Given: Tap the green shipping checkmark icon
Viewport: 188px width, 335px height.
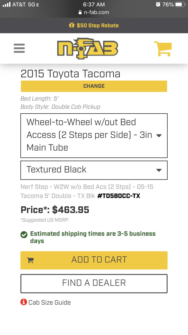Looking at the screenshot, I should (24, 234).
